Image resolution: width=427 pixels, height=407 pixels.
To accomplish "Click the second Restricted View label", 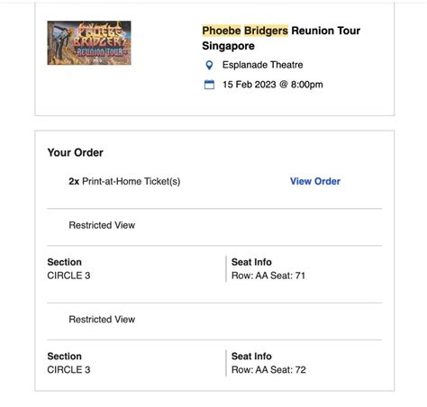I will click(x=102, y=320).
